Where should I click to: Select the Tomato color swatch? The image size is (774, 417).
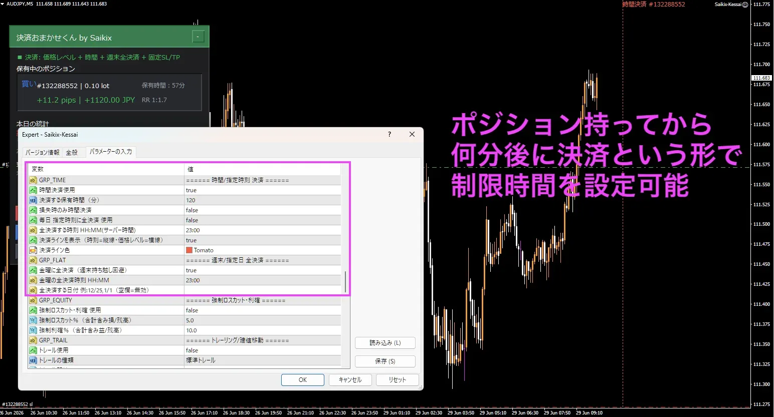[189, 250]
